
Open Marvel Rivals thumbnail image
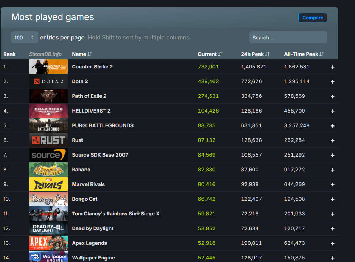[x=48, y=184]
